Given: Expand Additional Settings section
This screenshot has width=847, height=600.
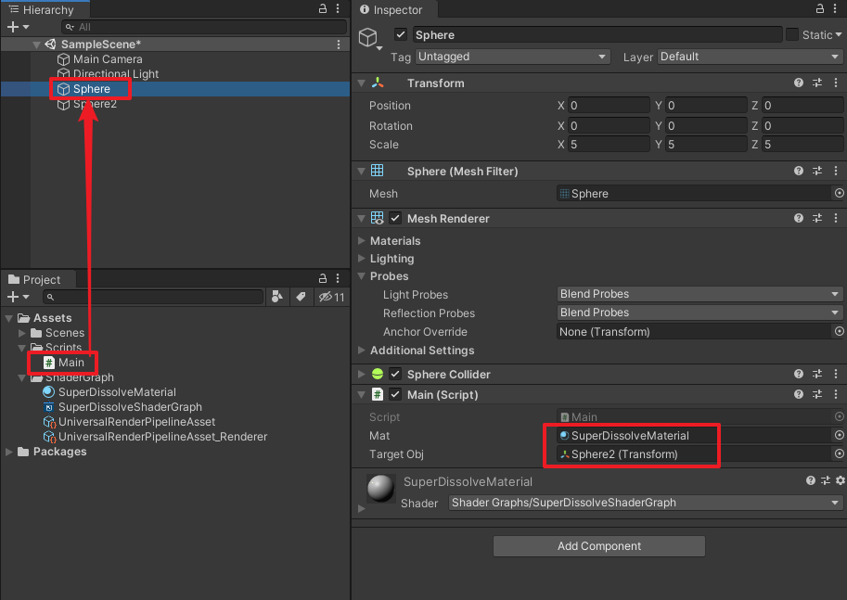Looking at the screenshot, I should point(362,350).
